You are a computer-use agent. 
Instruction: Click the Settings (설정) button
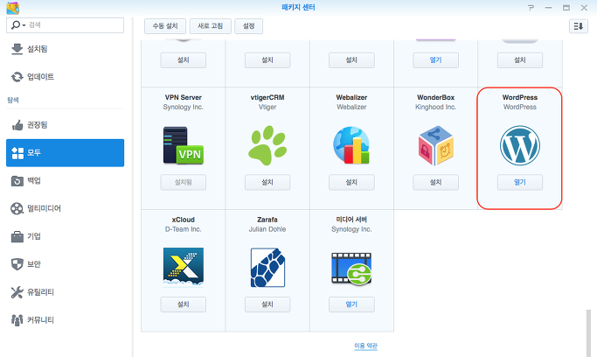tap(248, 26)
